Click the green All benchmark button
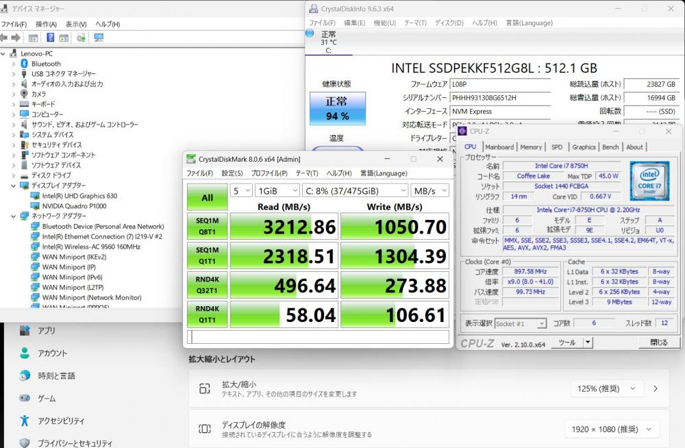685x448 pixels. pos(207,197)
